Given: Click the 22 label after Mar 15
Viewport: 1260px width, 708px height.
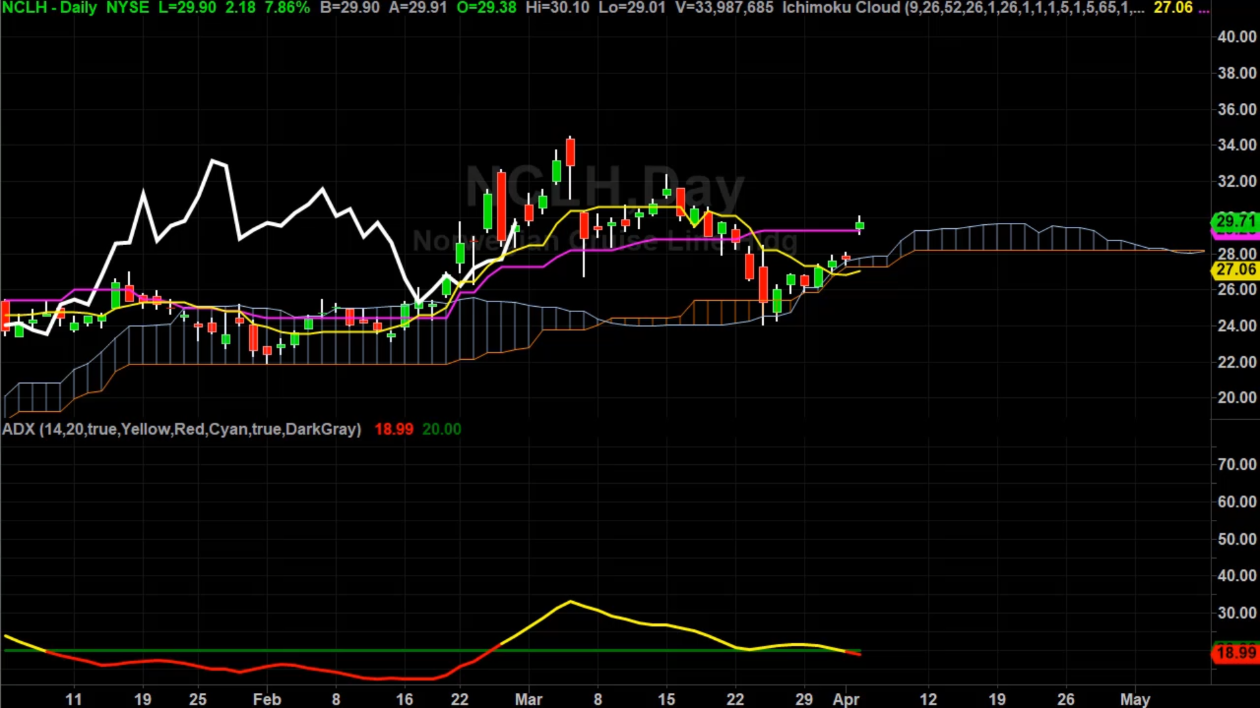Looking at the screenshot, I should coord(735,699).
